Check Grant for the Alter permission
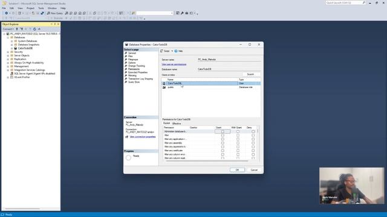 click(x=223, y=135)
